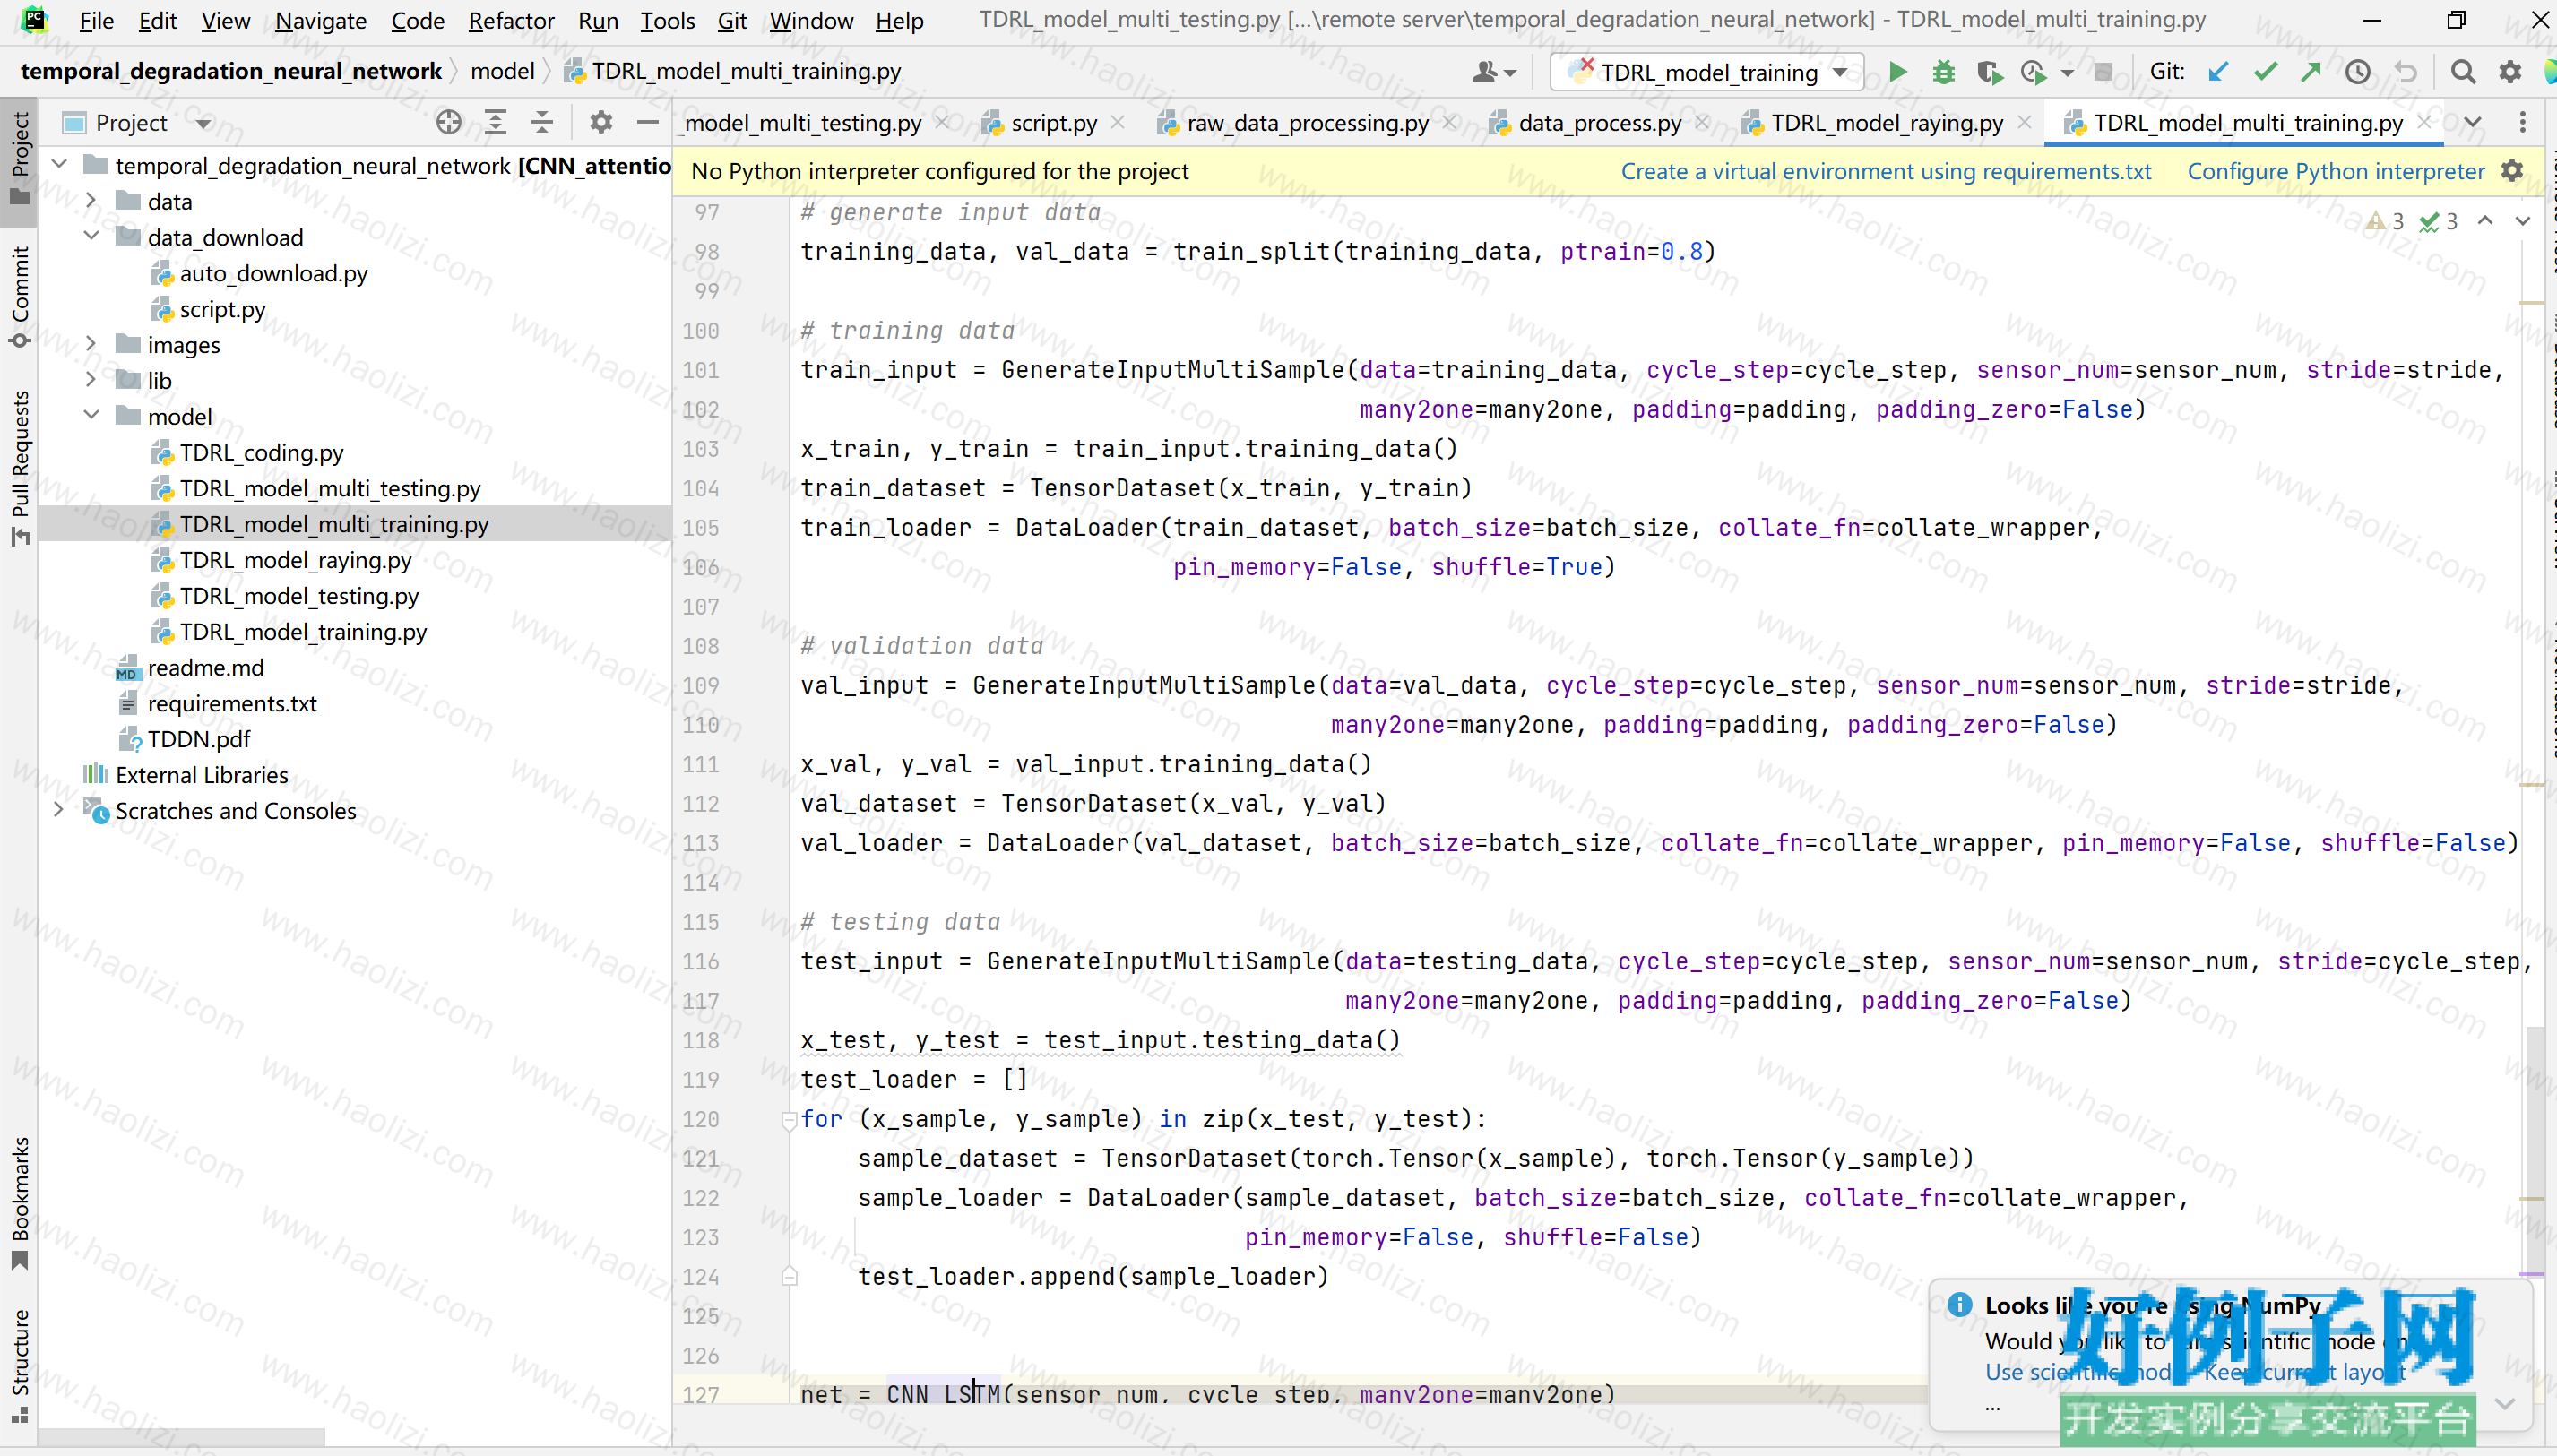Open the Bookmarks tool window
The height and width of the screenshot is (1456, 2557).
coord(20,1203)
